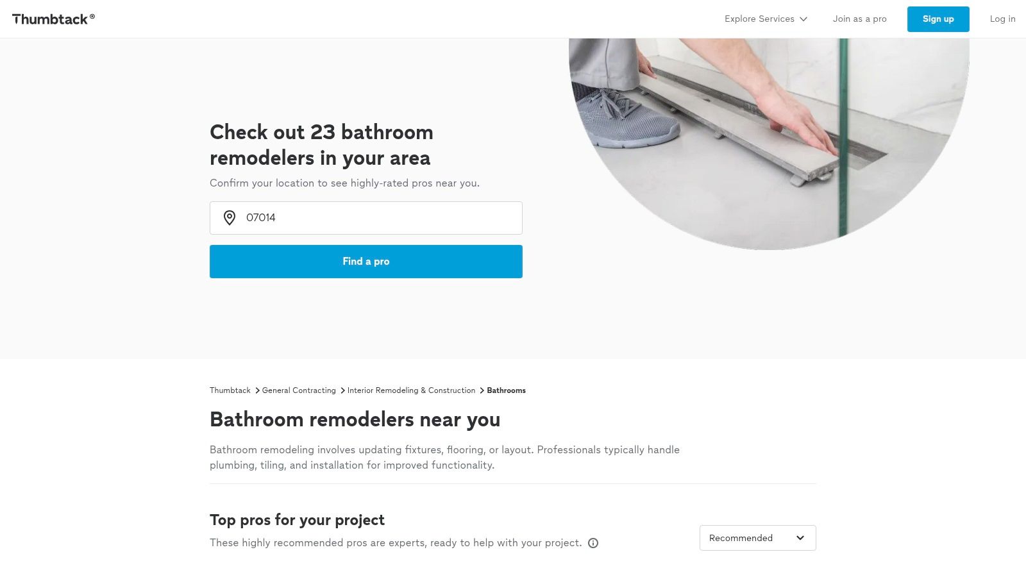1026x577 pixels.
Task: Open the Explore Services menu
Action: tap(759, 19)
